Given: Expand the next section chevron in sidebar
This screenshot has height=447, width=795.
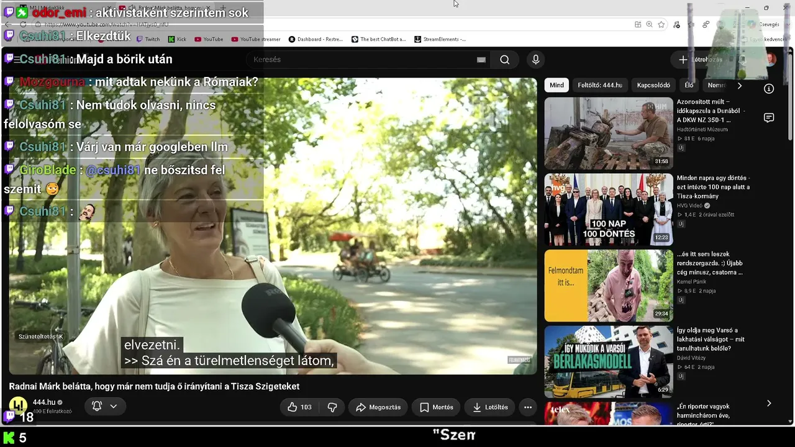Looking at the screenshot, I should tap(769, 404).
